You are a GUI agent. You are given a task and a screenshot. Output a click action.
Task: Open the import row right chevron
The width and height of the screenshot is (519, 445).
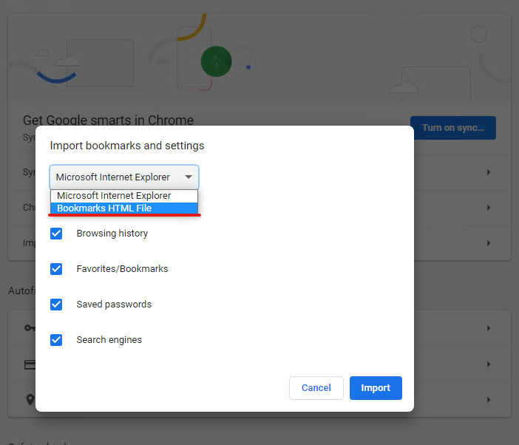[x=489, y=243]
